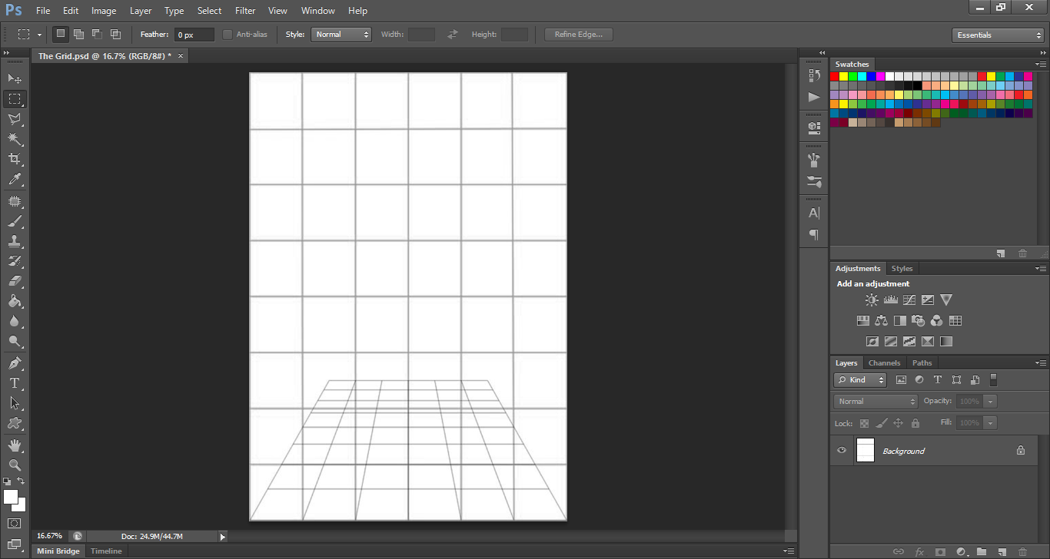Click the Brightness/Contrast adjustment icon
Viewport: 1050px width, 559px height.
click(872, 300)
